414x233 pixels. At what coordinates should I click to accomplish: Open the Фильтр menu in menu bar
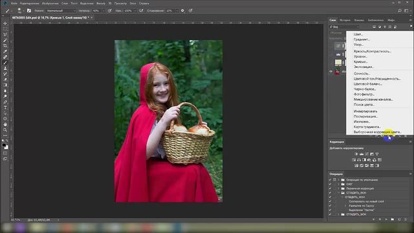tap(101, 3)
